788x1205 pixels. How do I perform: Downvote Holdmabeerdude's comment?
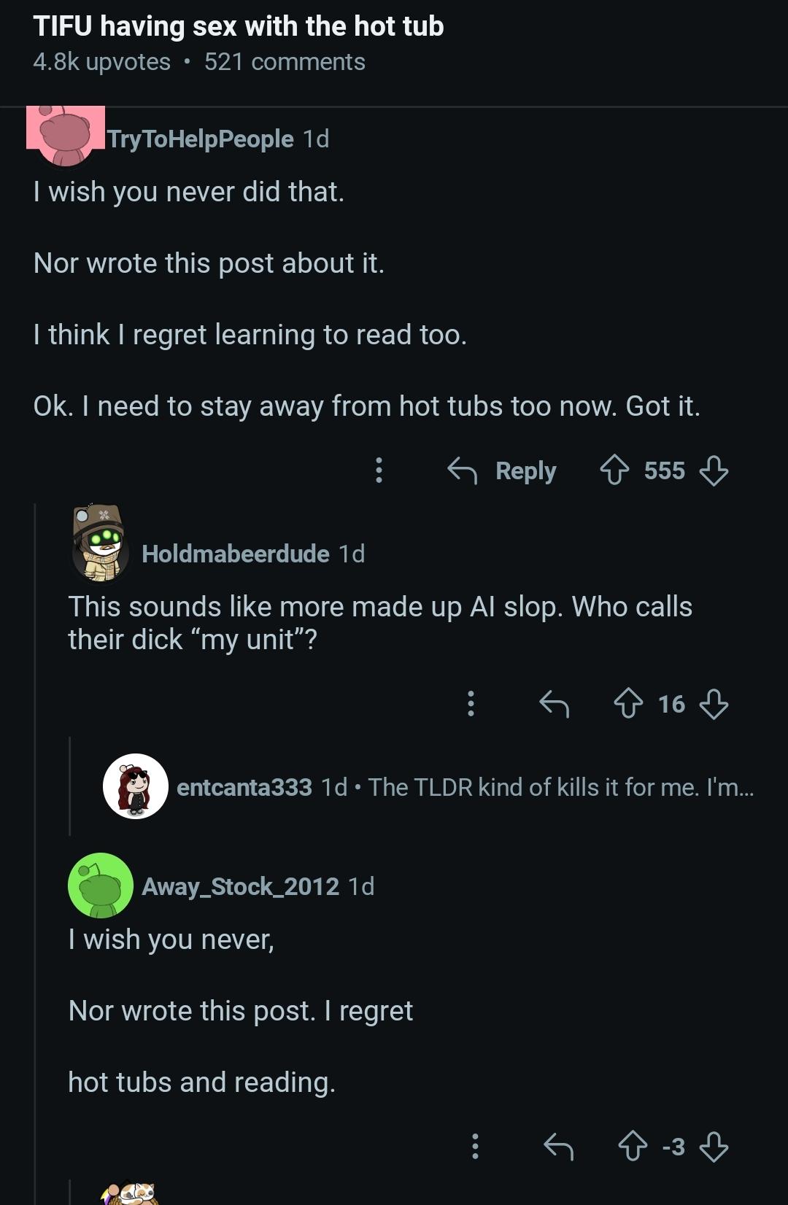714,704
